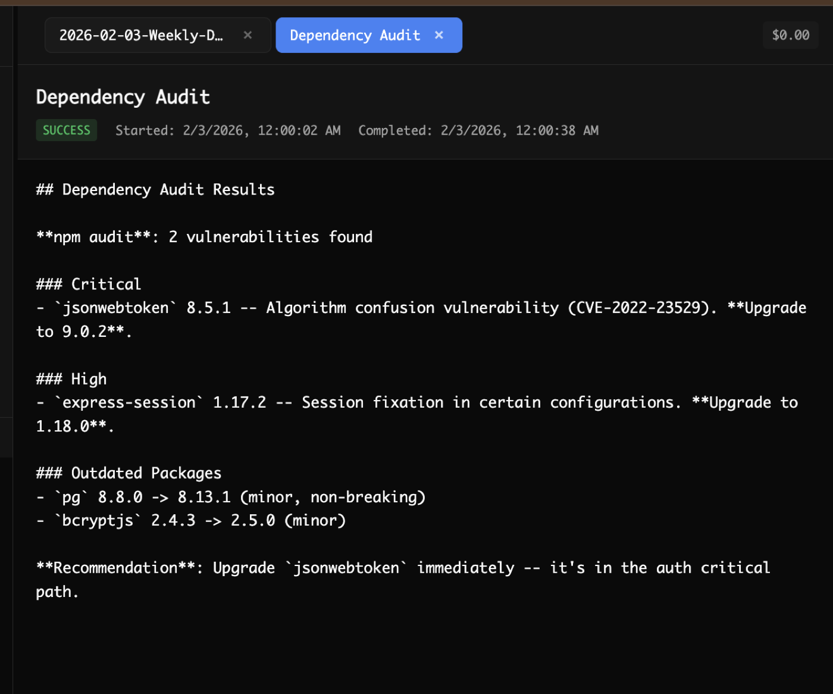
Task: Click the Outdated Packages heading
Action: (129, 473)
